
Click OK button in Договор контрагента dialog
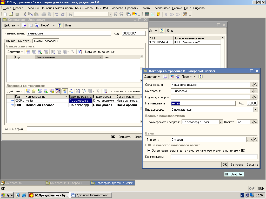pos(224,165)
